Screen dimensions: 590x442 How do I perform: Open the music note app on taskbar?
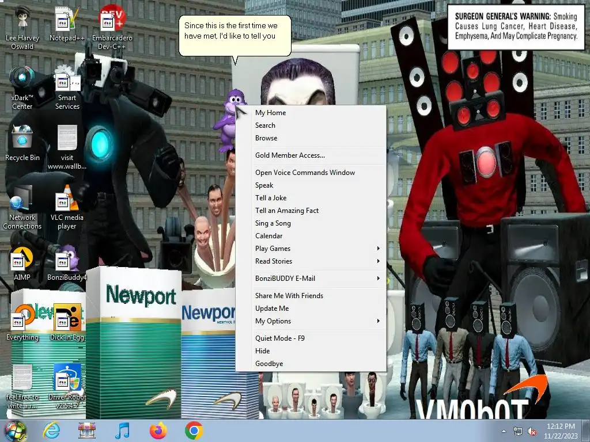(x=123, y=430)
